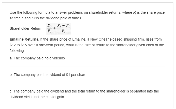The height and width of the screenshot is (109, 176).
Task: Select item a: company paid no dividends
Action: point(37,58)
